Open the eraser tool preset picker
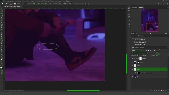This screenshot has width=169, height=95. point(7,4)
